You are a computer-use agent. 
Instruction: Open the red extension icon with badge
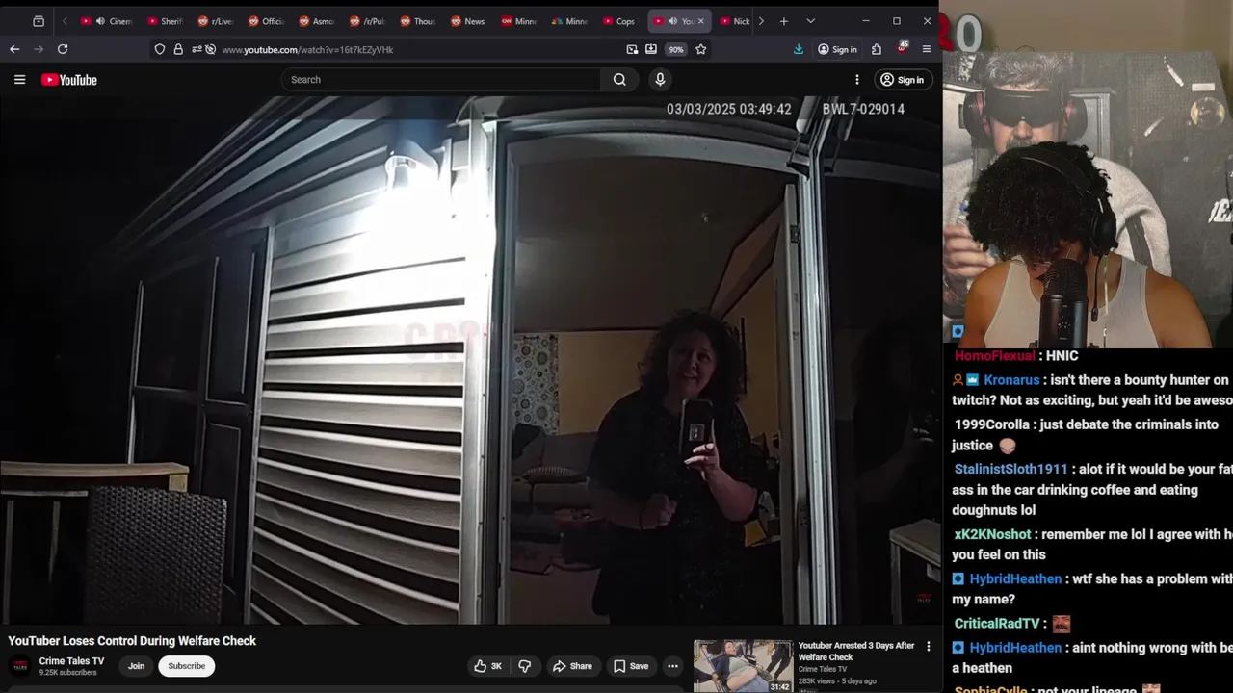coord(902,48)
